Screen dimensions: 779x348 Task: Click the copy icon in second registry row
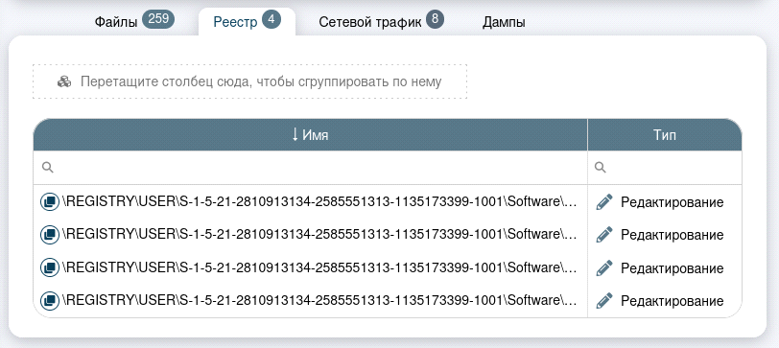pos(49,234)
